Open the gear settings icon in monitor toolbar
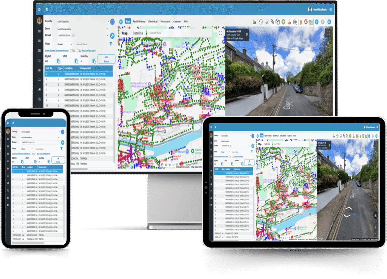Screen dimensions: 387x279 pyautogui.click(x=323, y=22)
